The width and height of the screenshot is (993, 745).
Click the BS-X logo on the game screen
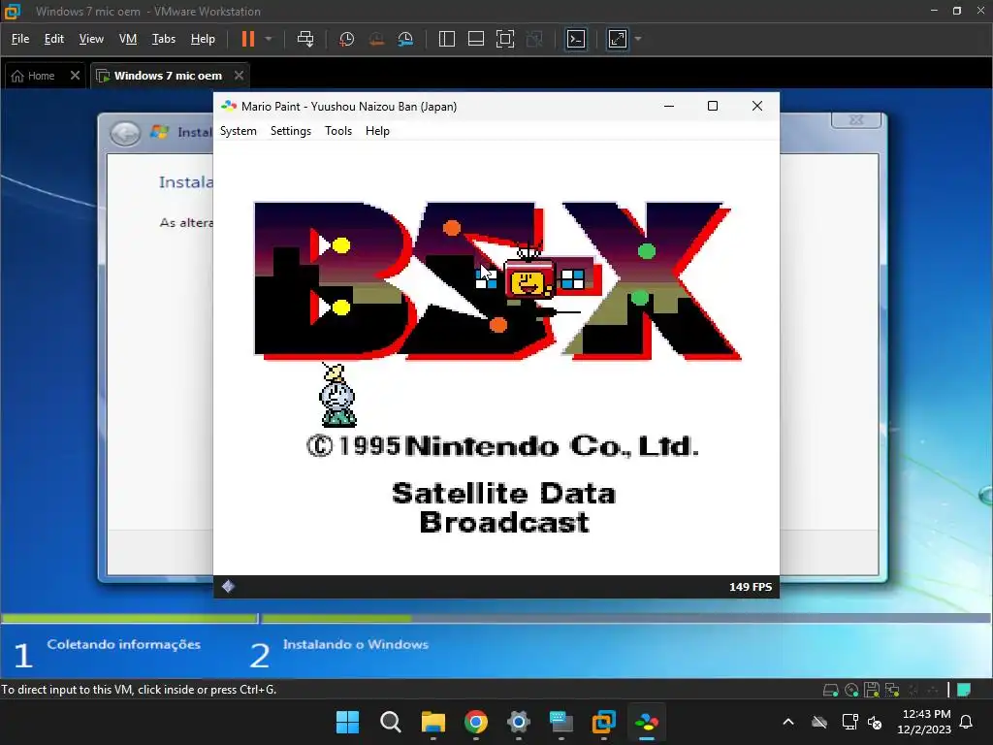click(497, 280)
